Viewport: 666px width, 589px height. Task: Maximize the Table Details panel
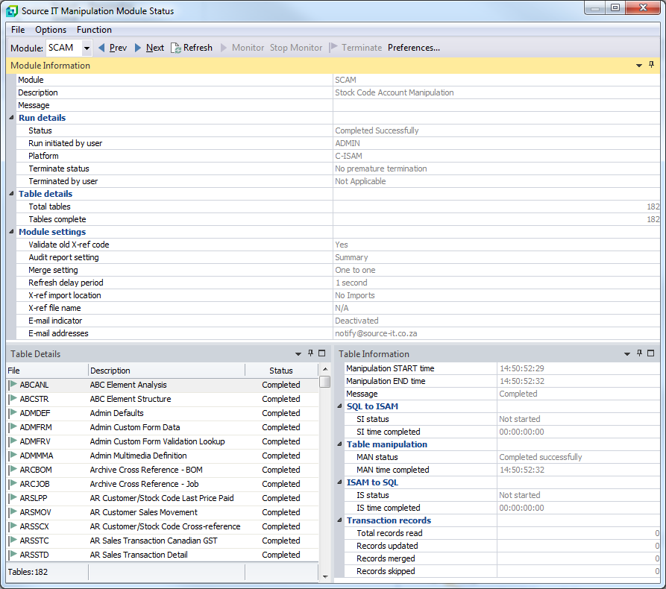(322, 353)
